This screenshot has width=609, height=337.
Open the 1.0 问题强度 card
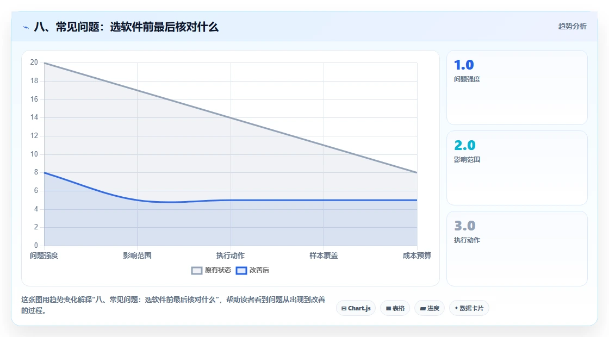(517, 88)
